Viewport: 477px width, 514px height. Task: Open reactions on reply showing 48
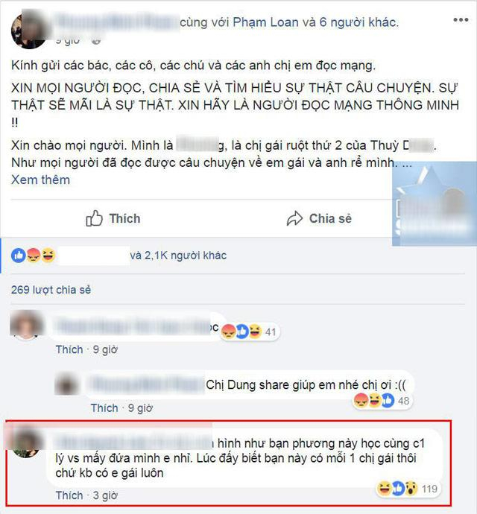(382, 401)
